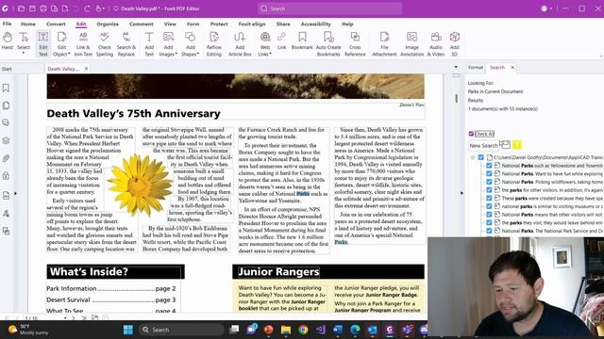Click the Add 3D tool
This screenshot has height=339, width=604.
455,44
